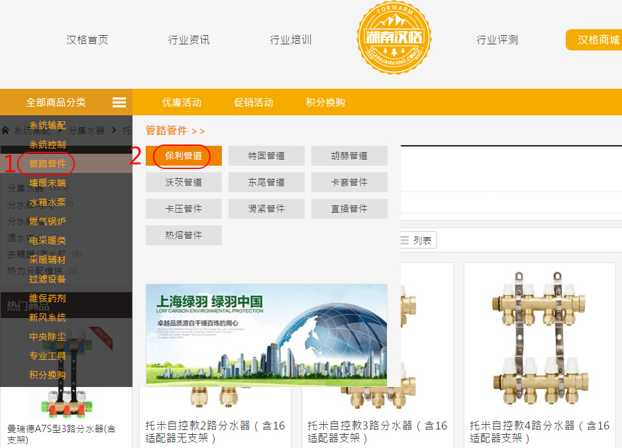The width and height of the screenshot is (622, 448).
Task: Open the 积分换购 tab in orange bar
Action: [x=325, y=102]
